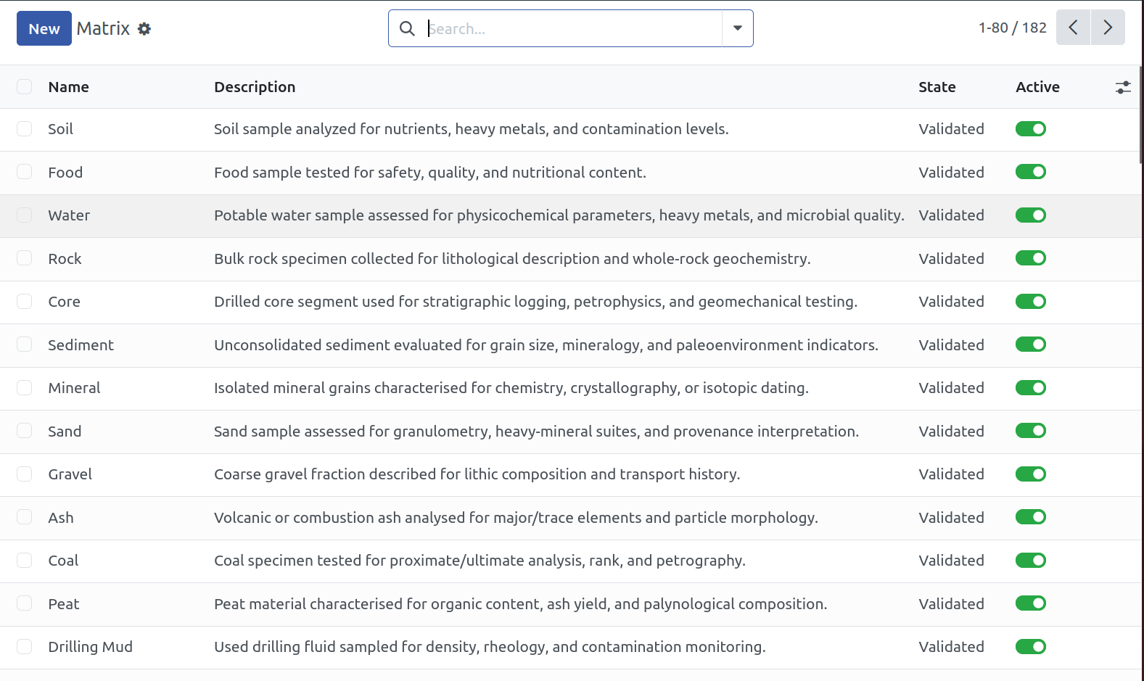Click the description starting 'Bulk rock specimen'
This screenshot has height=681, width=1144.
(x=512, y=259)
